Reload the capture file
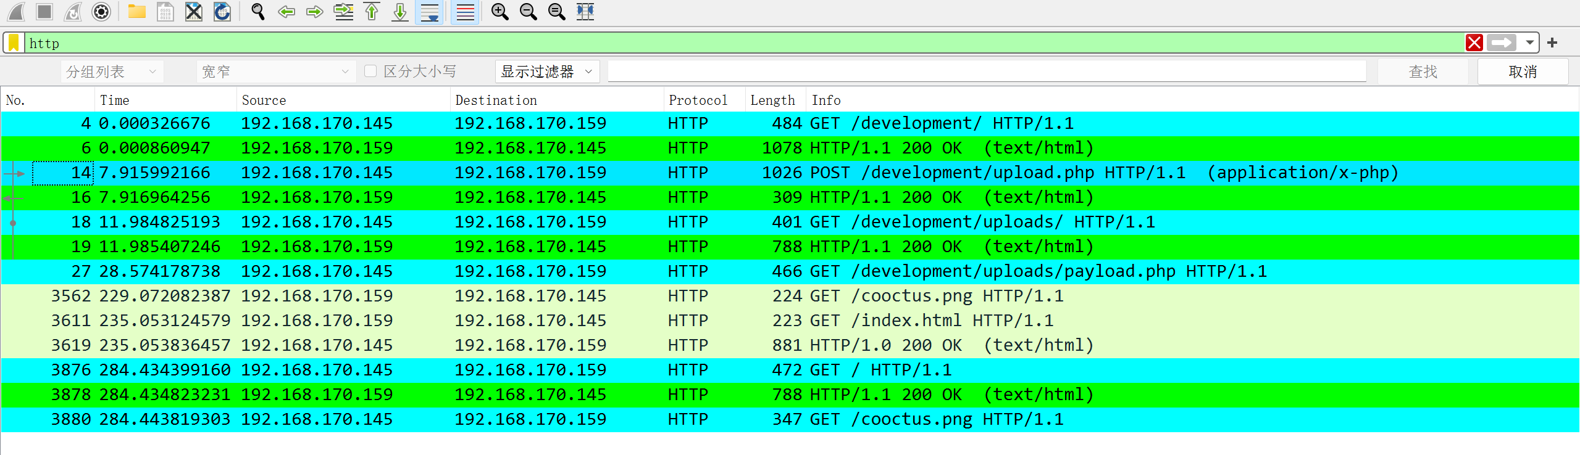The width and height of the screenshot is (1580, 455). coord(222,11)
